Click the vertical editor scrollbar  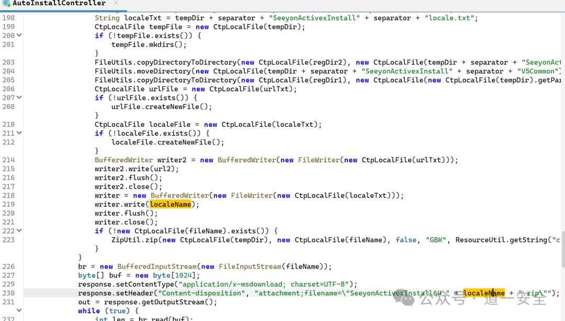click(x=563, y=249)
